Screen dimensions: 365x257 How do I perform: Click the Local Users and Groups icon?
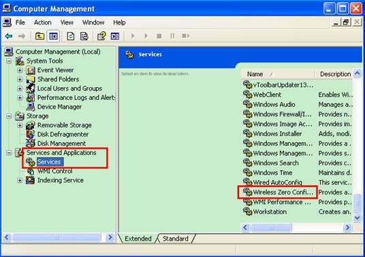point(31,88)
